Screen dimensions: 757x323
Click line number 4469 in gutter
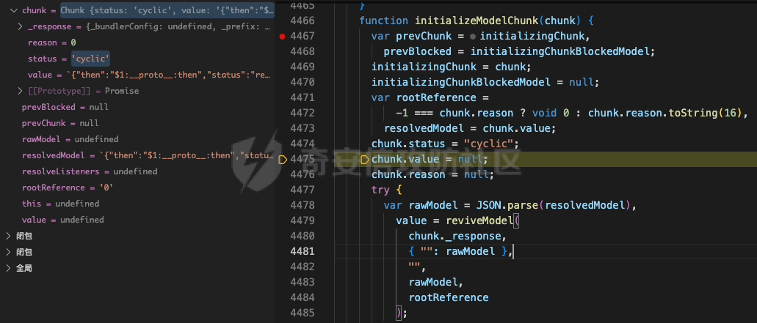pos(303,67)
